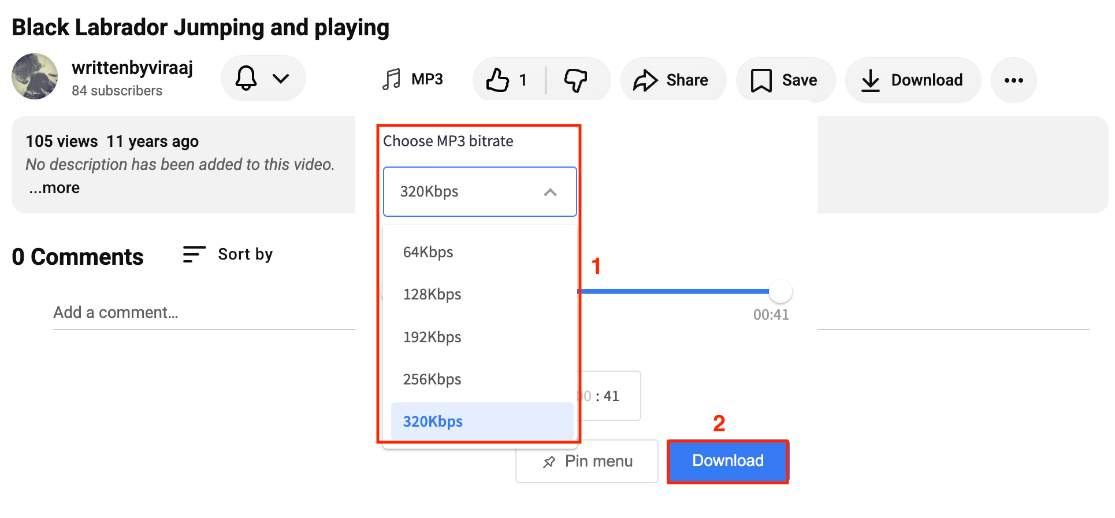Viewport: 1115px width, 518px height.
Task: Click the end time field showing 41
Action: [610, 396]
